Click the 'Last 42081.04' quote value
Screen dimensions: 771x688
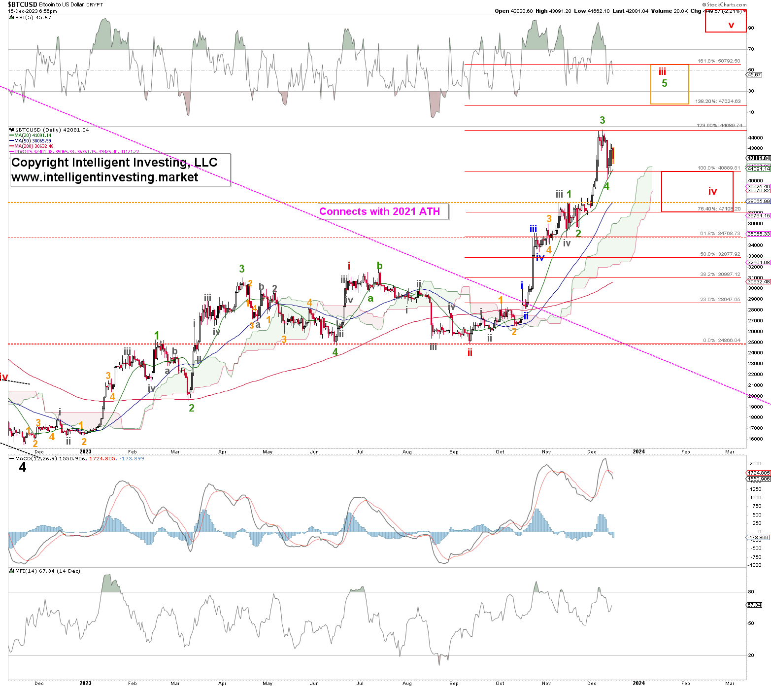click(x=631, y=11)
